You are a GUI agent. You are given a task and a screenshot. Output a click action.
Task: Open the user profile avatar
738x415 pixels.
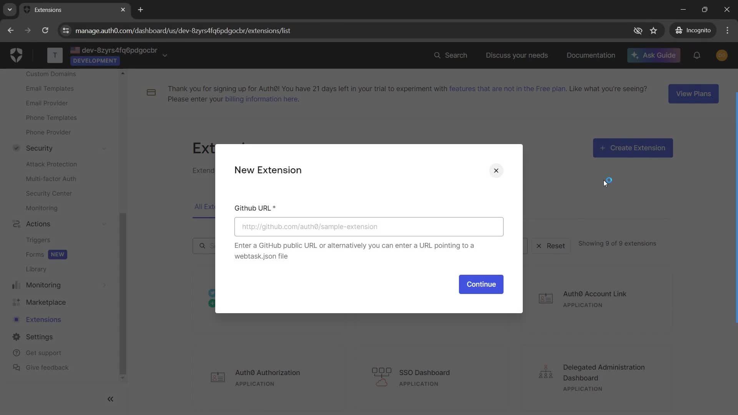721,55
